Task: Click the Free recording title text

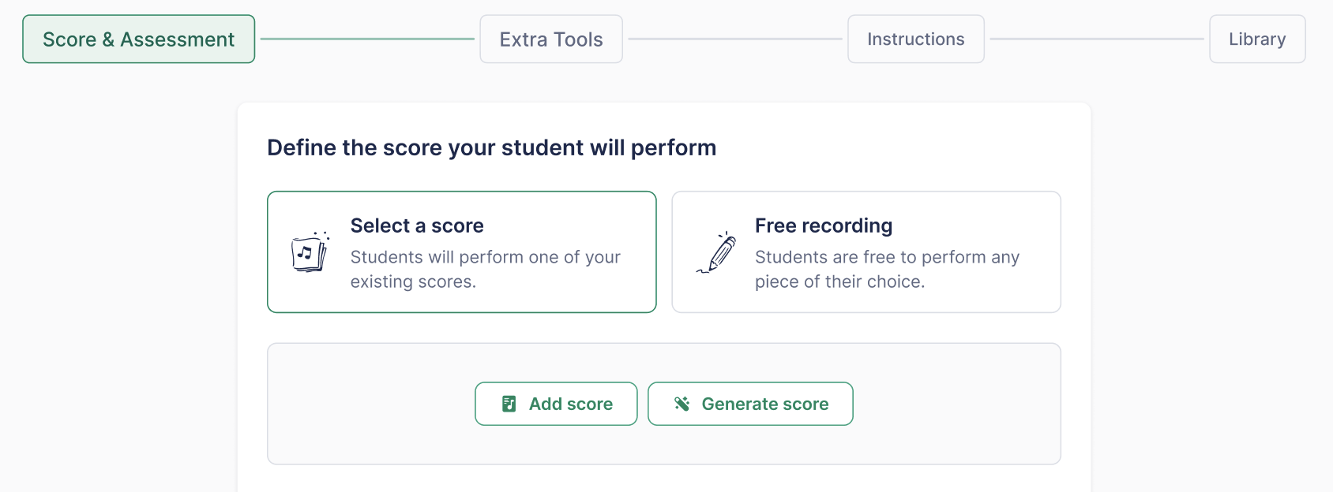Action: point(824,225)
